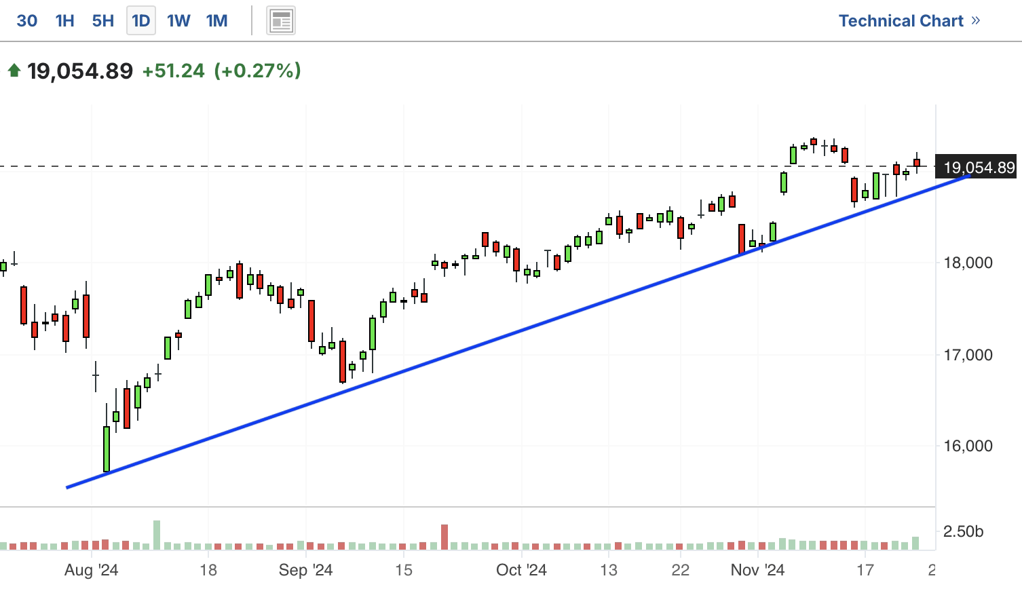
Task: Click the 13 date label
Action: tap(609, 570)
